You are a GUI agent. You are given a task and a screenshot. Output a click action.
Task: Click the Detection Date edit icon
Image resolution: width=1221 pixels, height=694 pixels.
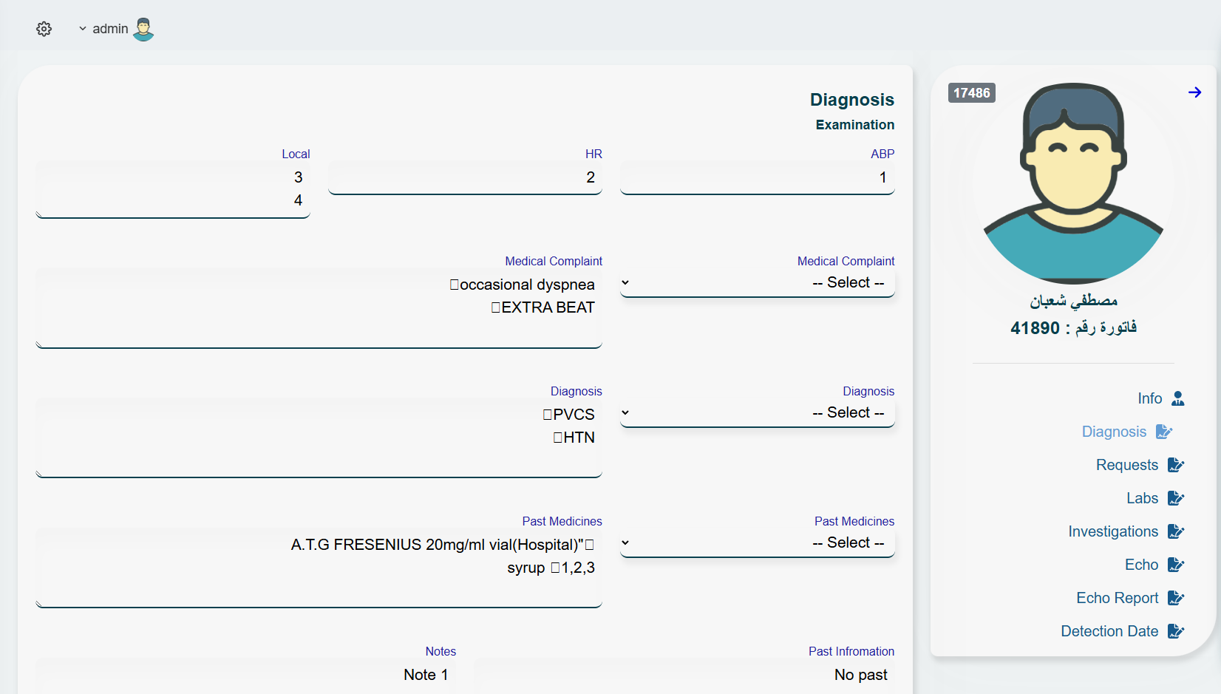point(1175,631)
